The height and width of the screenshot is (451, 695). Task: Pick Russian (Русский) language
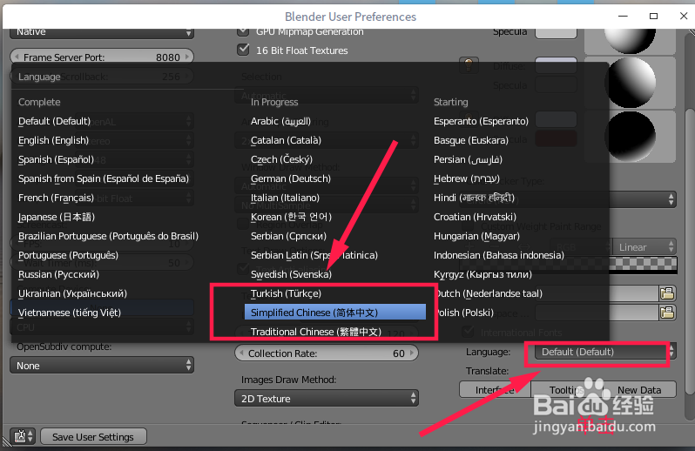pos(58,274)
